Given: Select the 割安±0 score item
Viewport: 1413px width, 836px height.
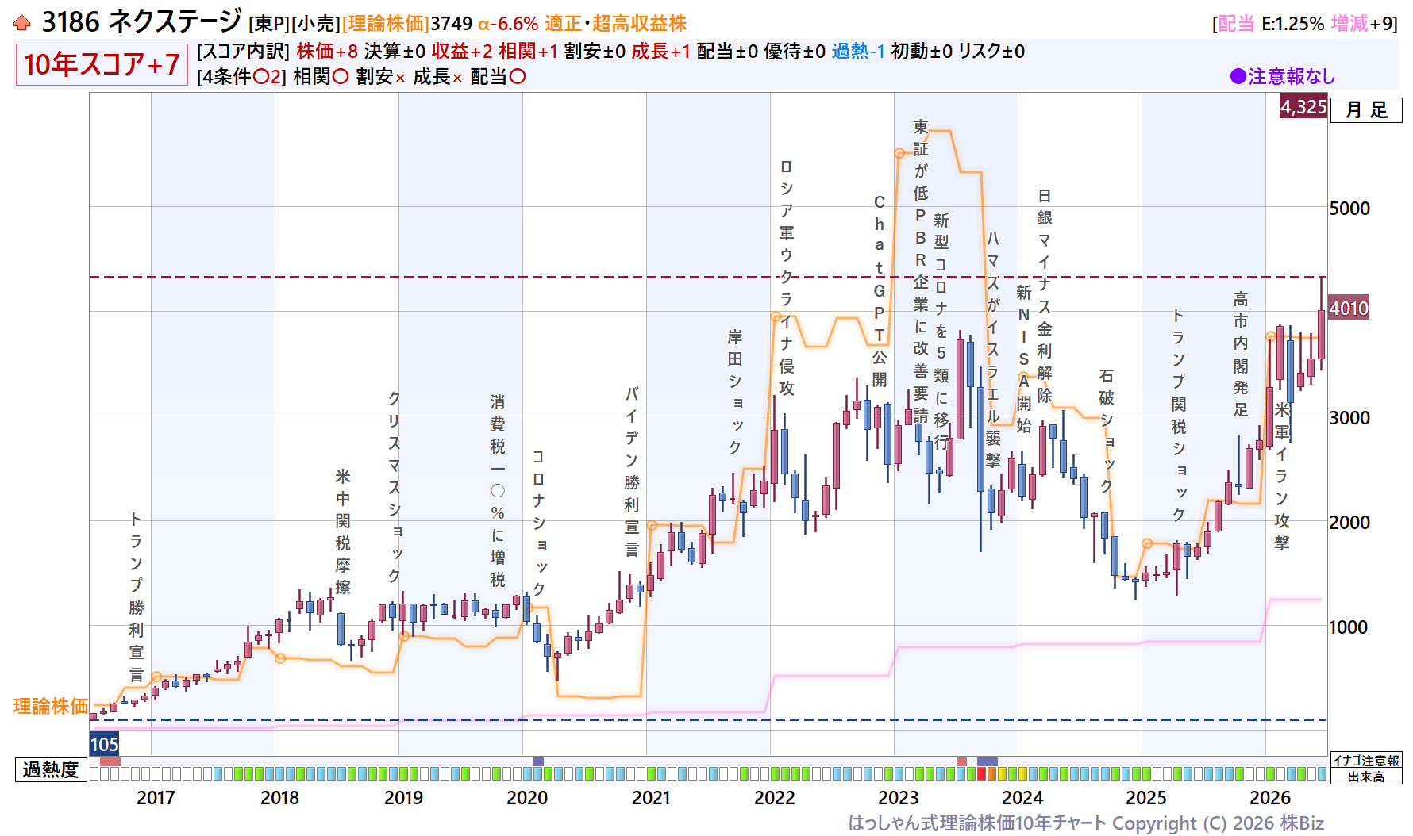Looking at the screenshot, I should 595,52.
